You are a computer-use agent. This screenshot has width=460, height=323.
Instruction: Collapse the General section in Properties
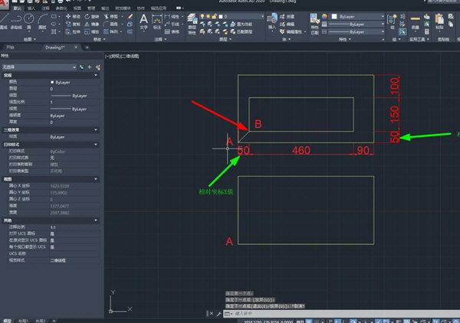(96, 76)
